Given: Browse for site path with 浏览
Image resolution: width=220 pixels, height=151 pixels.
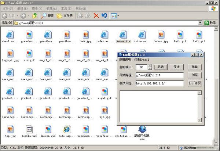Looking at the screenshot, I should tap(195, 75).
